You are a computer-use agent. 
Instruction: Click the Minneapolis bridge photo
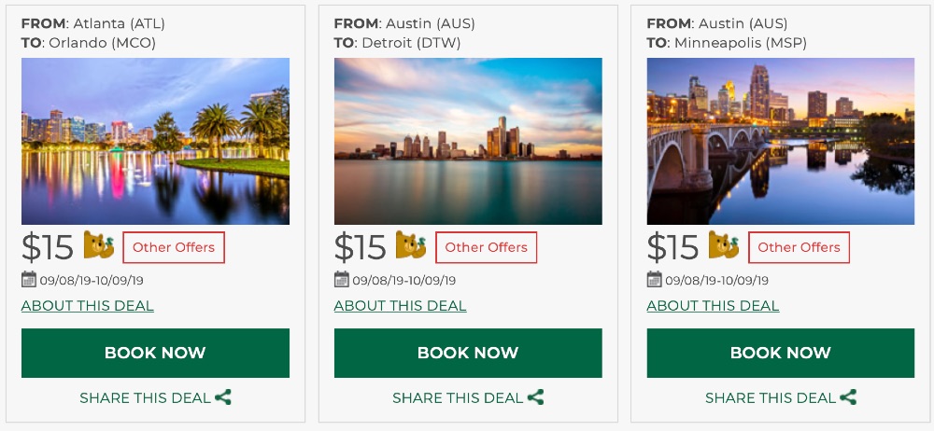(781, 141)
